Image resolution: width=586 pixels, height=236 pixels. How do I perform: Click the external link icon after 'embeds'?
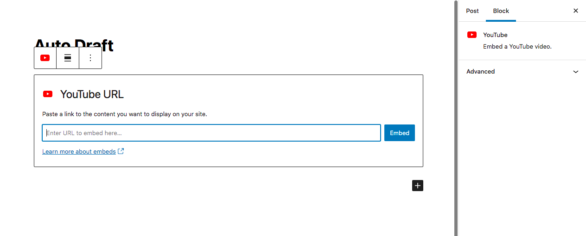tap(121, 151)
